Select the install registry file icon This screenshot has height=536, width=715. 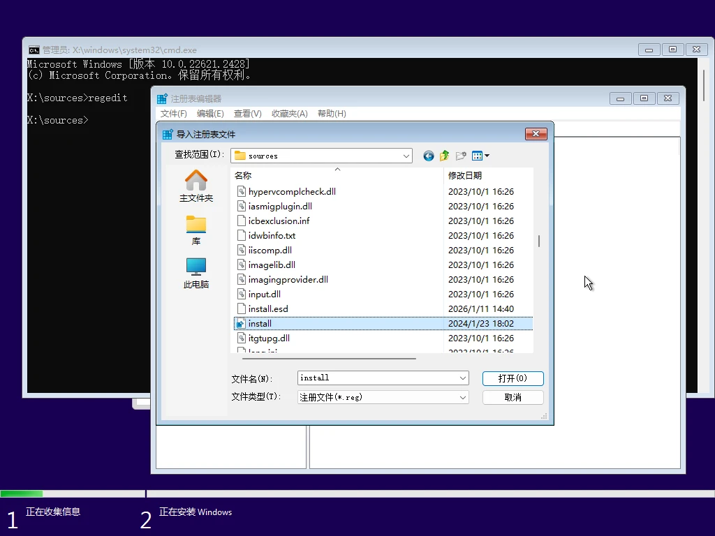[241, 324]
